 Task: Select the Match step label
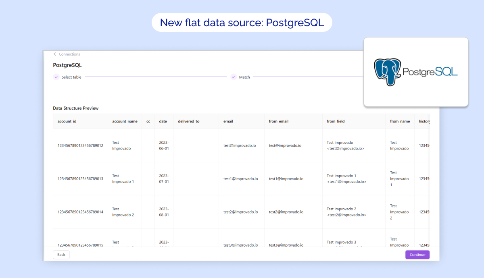[x=244, y=77]
